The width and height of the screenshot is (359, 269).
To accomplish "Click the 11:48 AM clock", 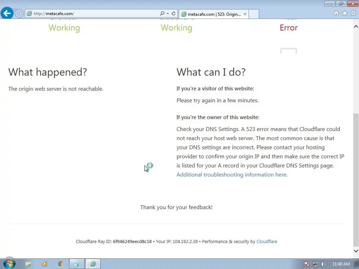I will click(x=341, y=264).
